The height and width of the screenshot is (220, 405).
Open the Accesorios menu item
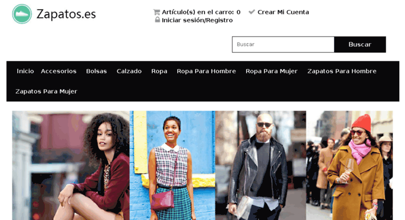pyautogui.click(x=58, y=71)
